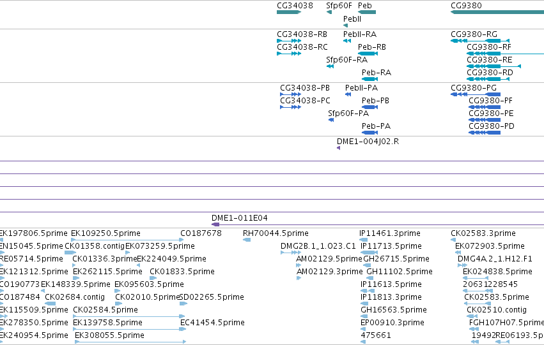The image size is (544, 345).
Task: Select the IP11713.5prime EST
Action: [x=368, y=253]
